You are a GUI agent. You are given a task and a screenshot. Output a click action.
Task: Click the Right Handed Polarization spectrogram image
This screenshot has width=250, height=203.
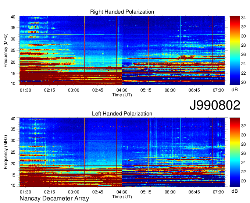coord(122,50)
